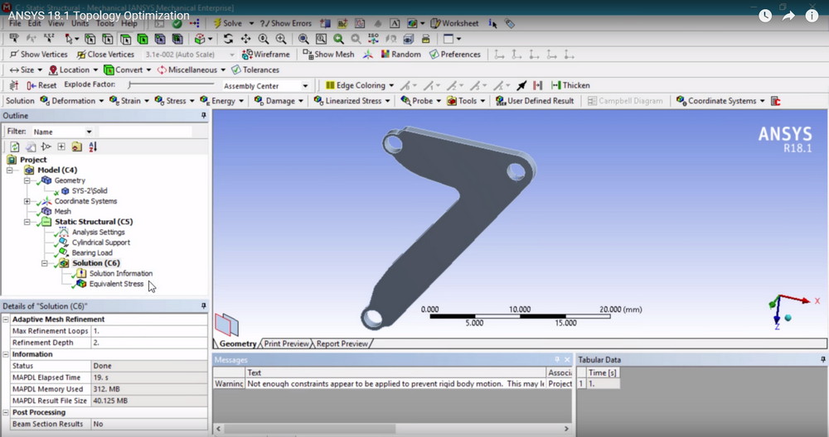Close the Messages panel

[567, 359]
